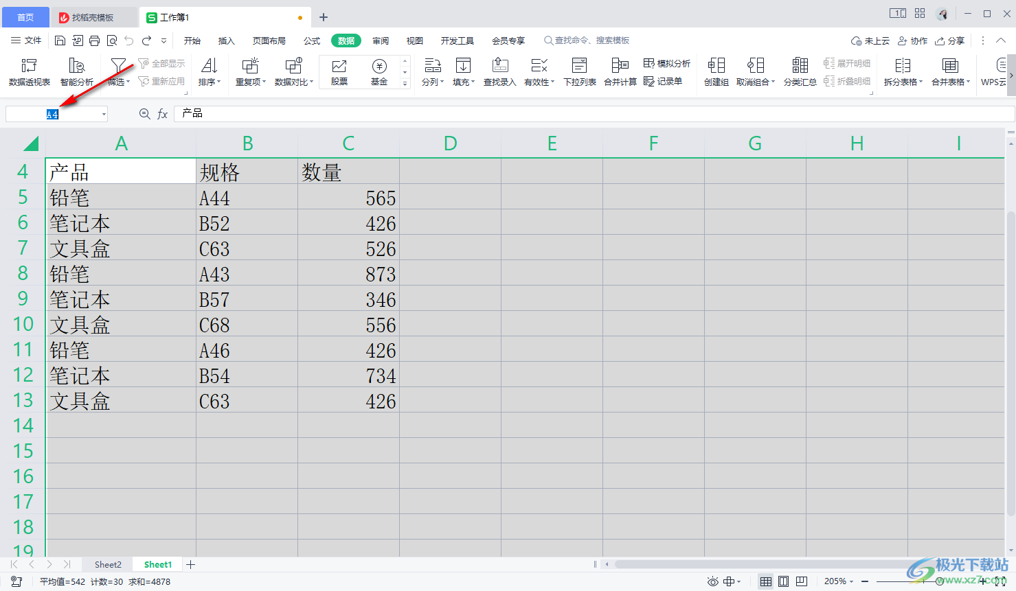Expand the Name Box dropdown arrow

pyautogui.click(x=104, y=114)
